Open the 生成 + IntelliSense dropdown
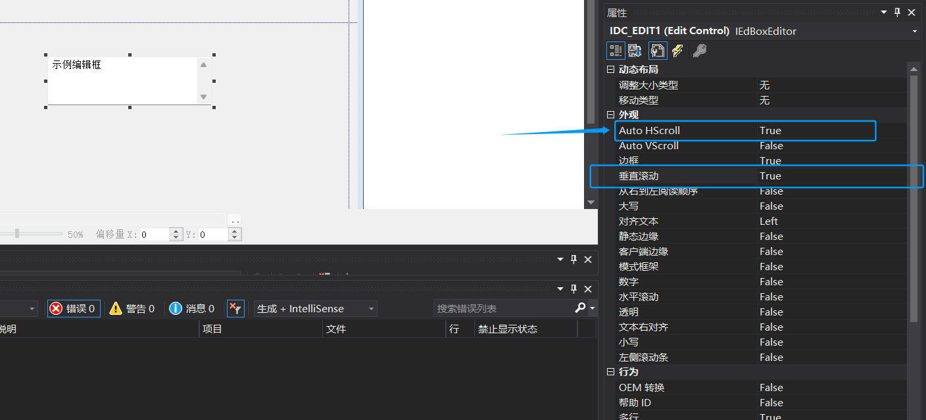 (316, 308)
